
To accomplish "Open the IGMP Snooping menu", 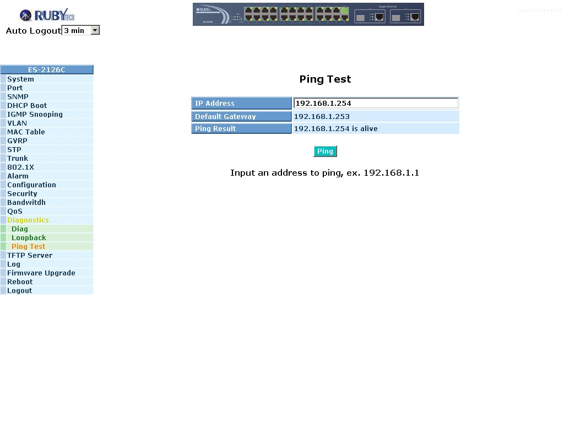I will click(x=35, y=115).
